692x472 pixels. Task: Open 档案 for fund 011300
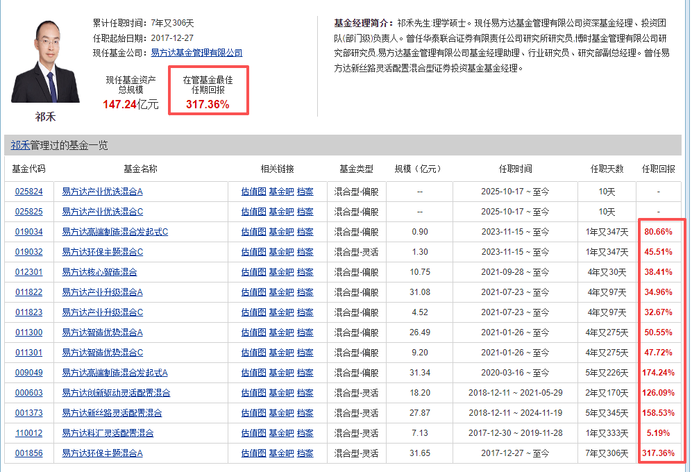[305, 332]
